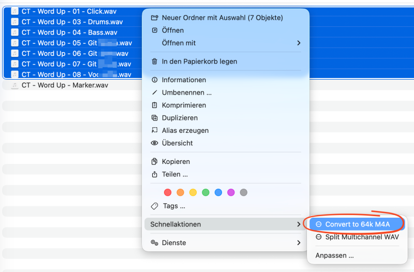Select the file CT - Word Up - Marker.wav
The width and height of the screenshot is (414, 272).
pyautogui.click(x=65, y=85)
